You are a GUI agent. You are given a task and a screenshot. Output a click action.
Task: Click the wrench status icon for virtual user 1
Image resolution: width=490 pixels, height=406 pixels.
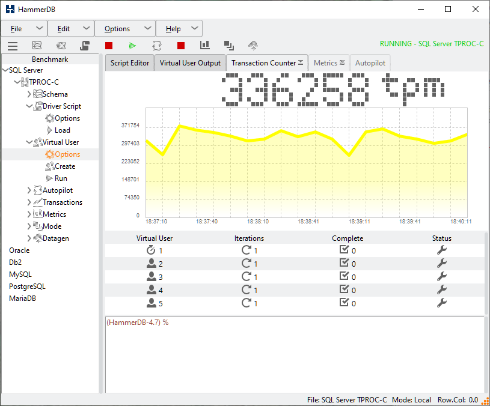[441, 250]
